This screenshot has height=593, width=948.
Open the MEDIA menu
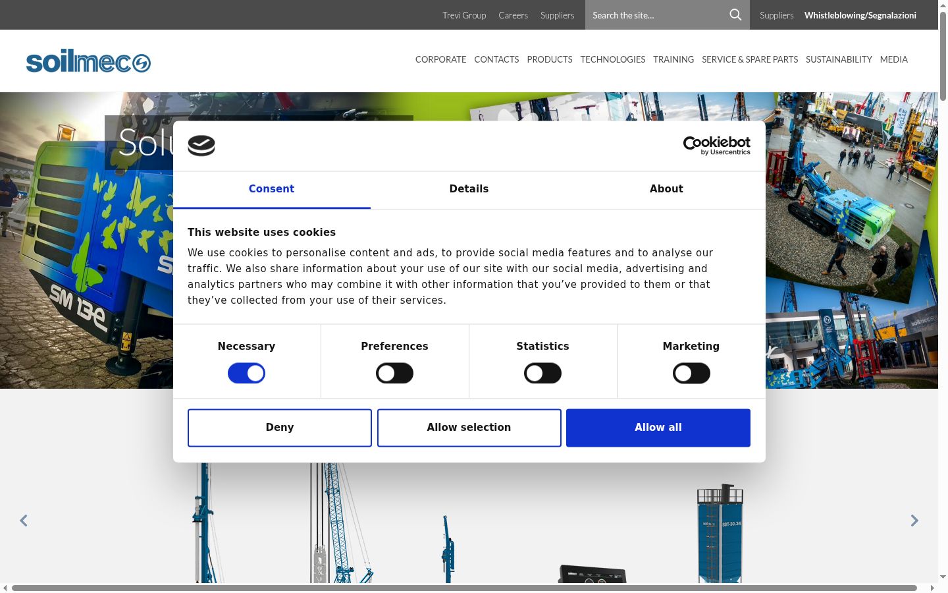pos(893,59)
